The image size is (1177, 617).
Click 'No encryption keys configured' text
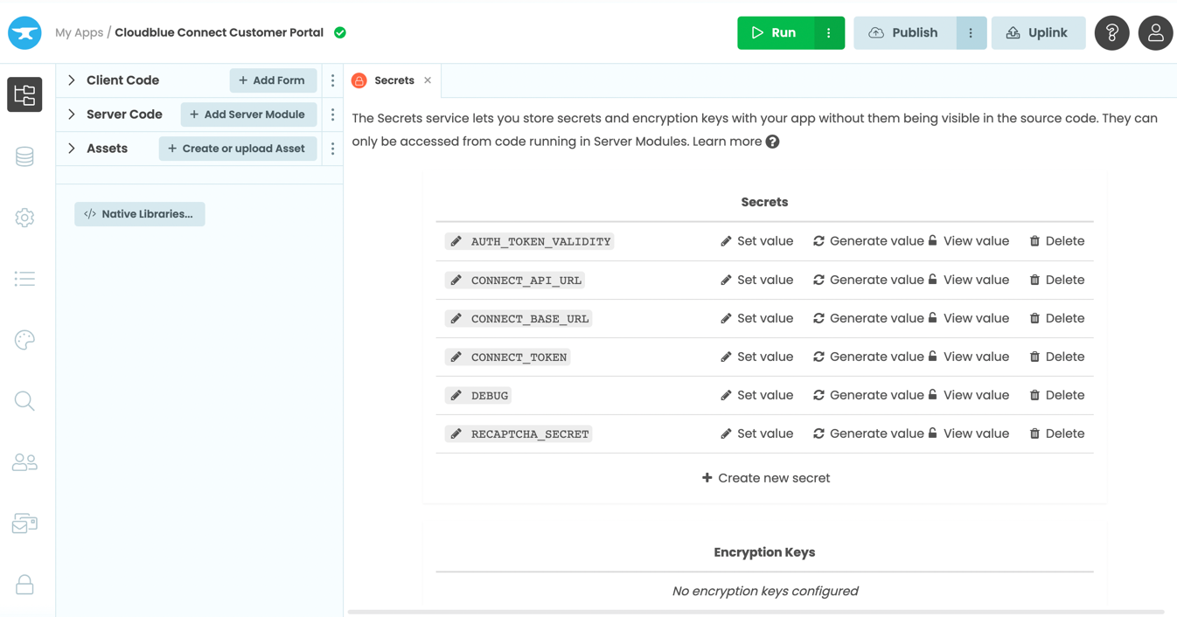pos(765,591)
